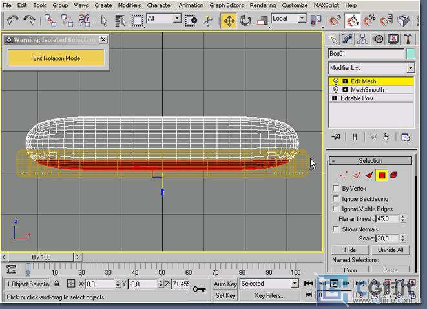Enable the By Vertex checkbox
Screen dimensions: 427x309
[x=336, y=188]
